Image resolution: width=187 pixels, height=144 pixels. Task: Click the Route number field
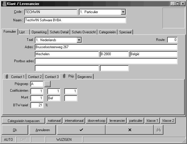(172, 40)
